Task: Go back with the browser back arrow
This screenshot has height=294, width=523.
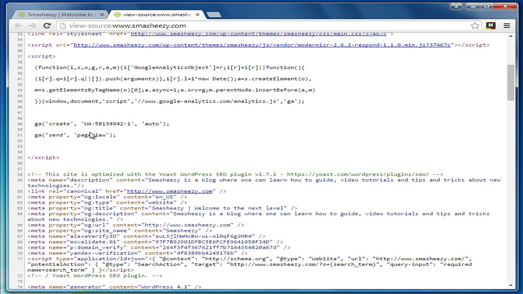Action: (x=18, y=26)
